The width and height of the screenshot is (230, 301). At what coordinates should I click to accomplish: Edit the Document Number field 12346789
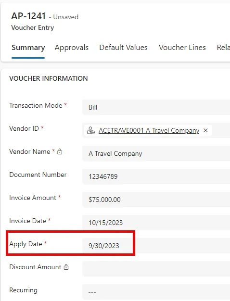156,176
